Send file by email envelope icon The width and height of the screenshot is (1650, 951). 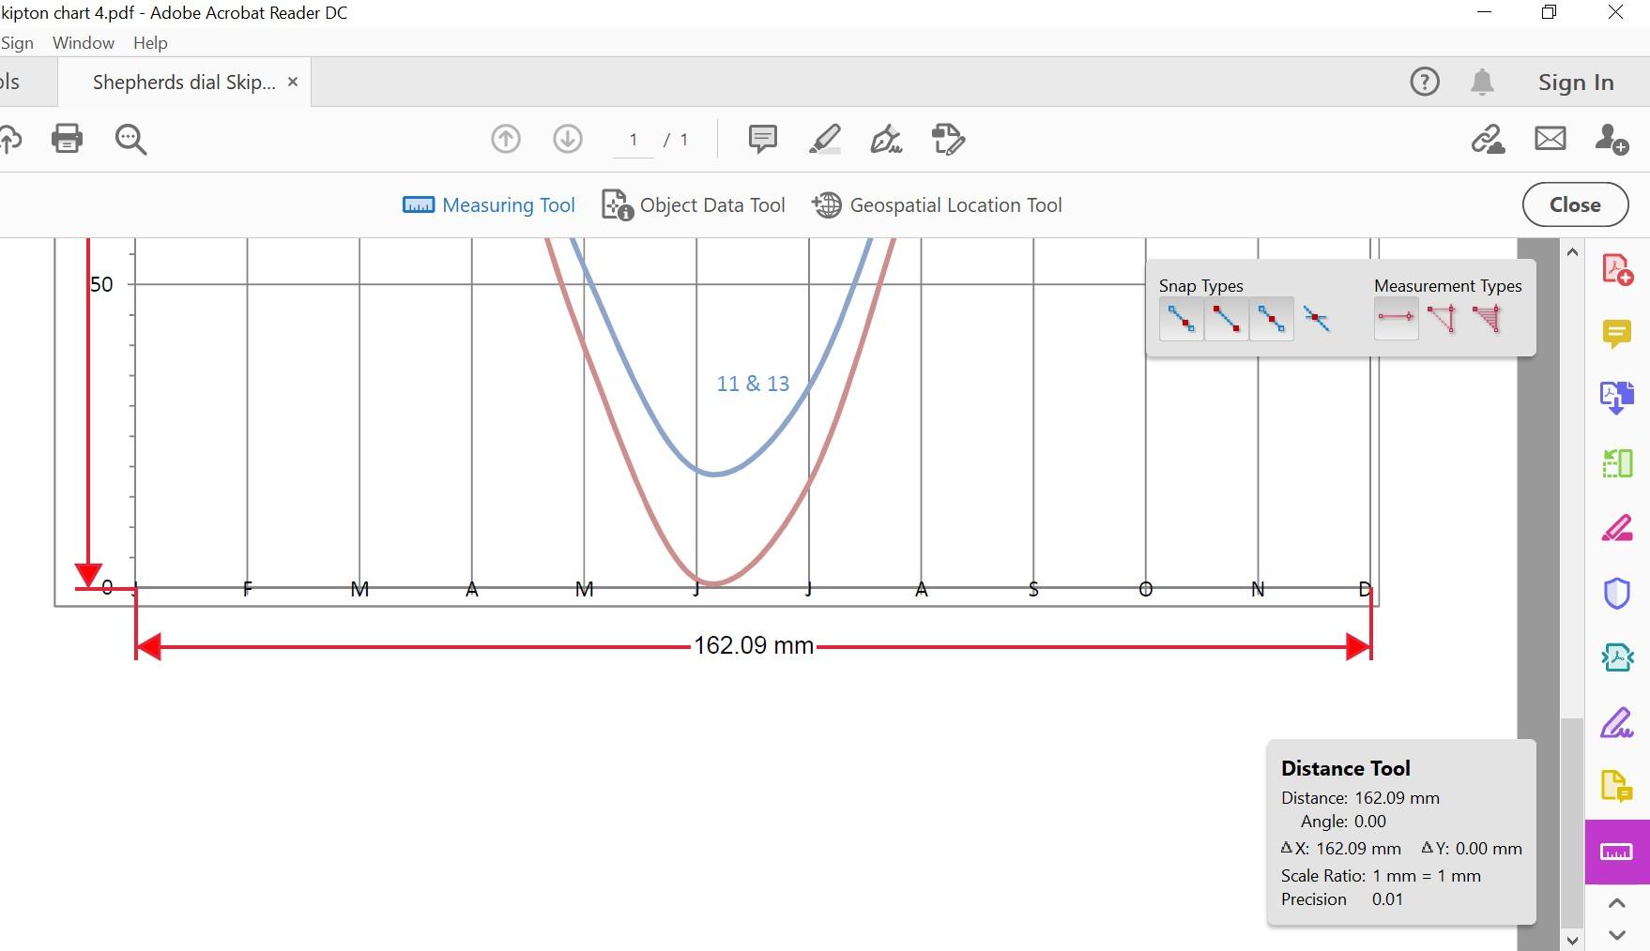[1550, 139]
